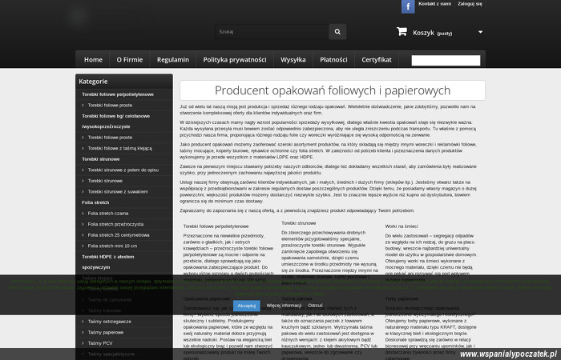561x360 pixels.
Task: Click chevron beside Taśmy PCV
Action: pyautogui.click(x=83, y=343)
